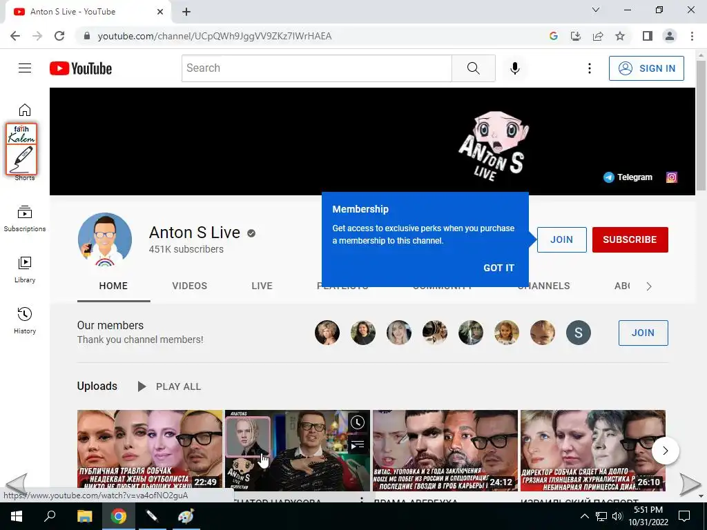707x530 pixels.
Task: Open a new browser tab
Action: (x=186, y=12)
